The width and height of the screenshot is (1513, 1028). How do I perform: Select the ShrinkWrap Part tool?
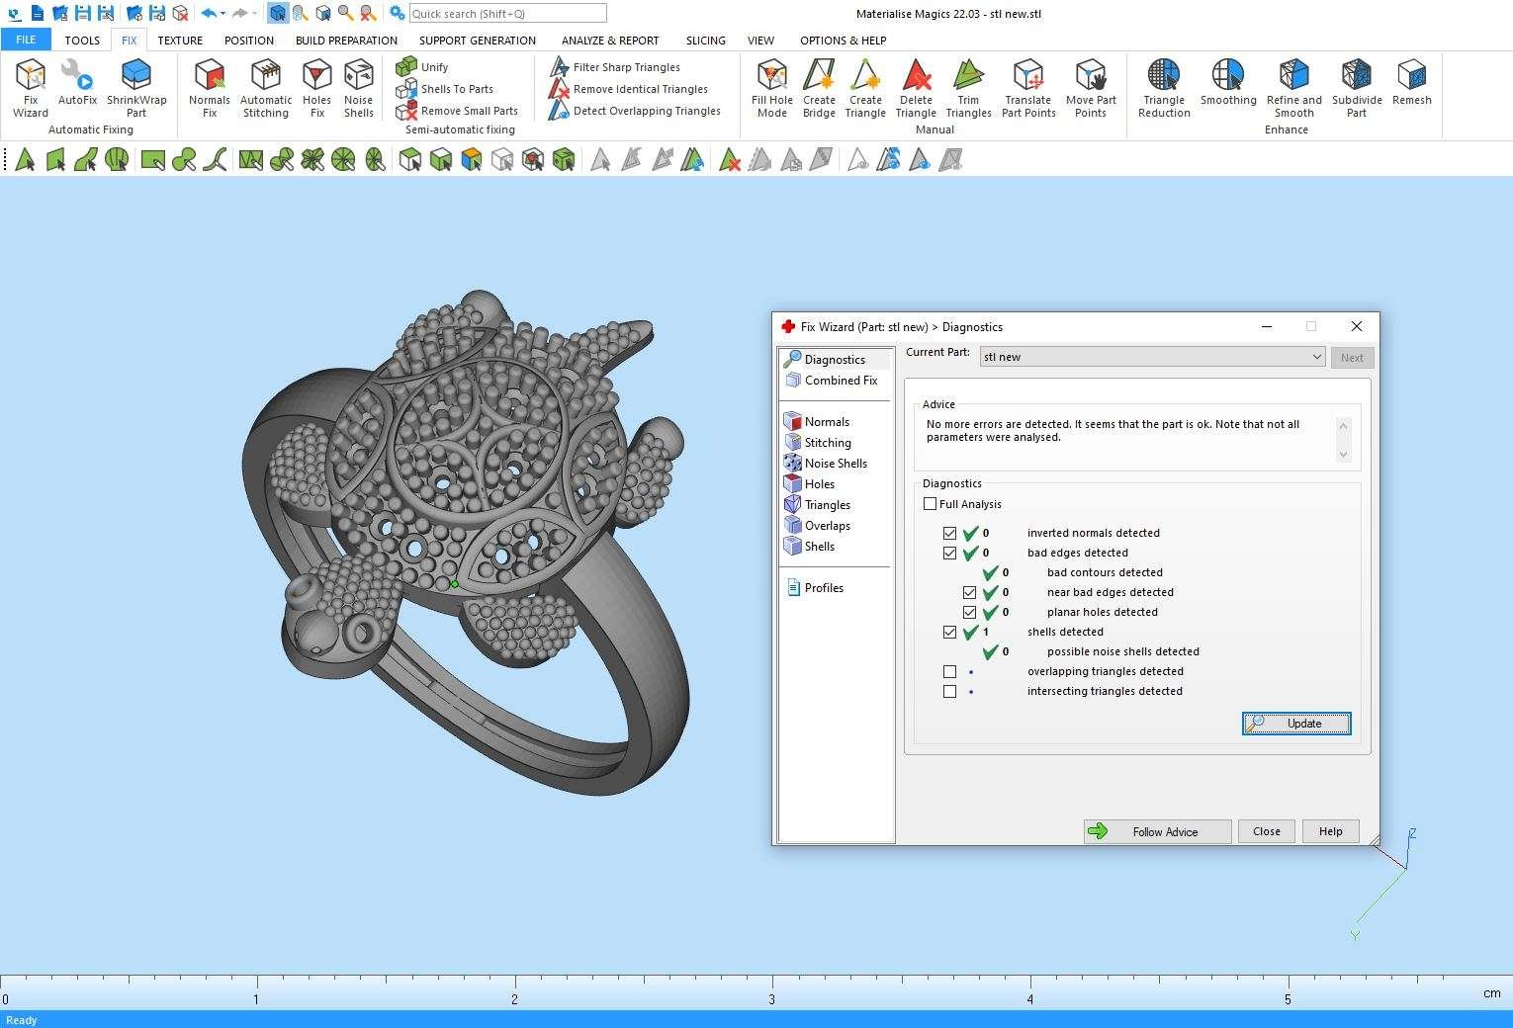click(136, 86)
